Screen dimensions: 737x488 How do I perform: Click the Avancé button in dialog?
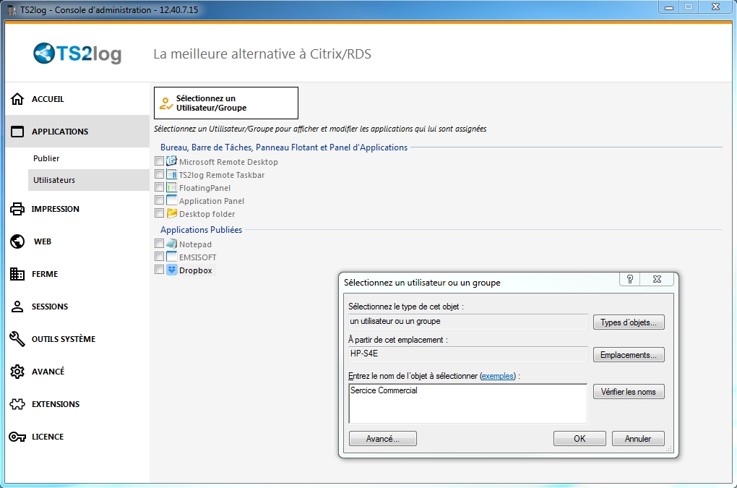point(383,439)
